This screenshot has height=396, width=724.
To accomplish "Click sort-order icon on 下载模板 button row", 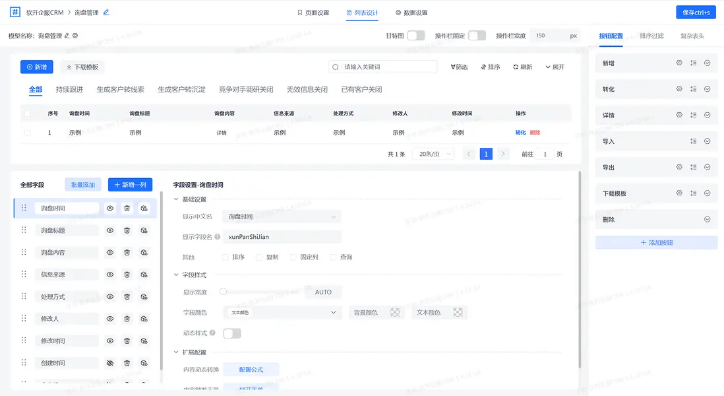I will click(694, 193).
